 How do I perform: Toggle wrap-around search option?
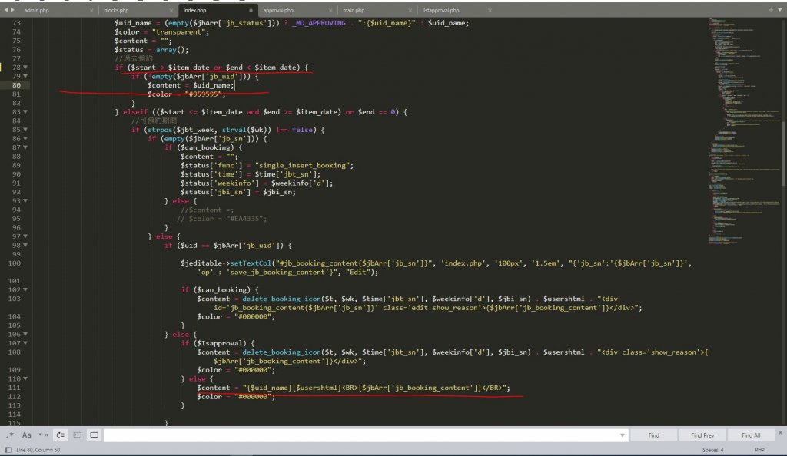tap(60, 435)
